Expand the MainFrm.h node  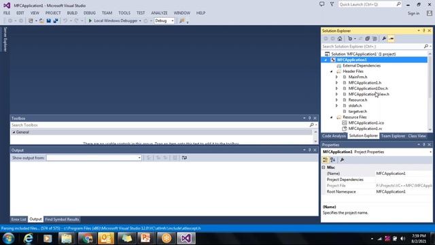336,77
